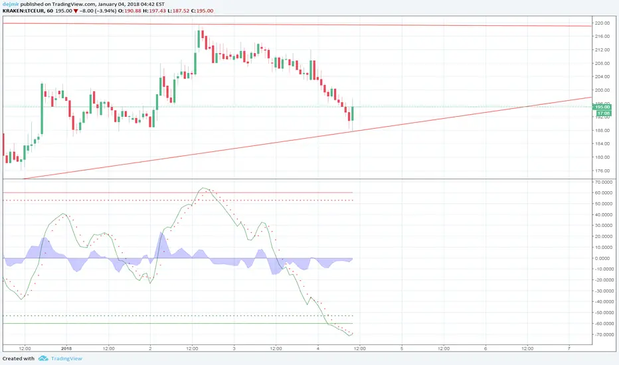Click the 30.0000 indicator scale value
The height and width of the screenshot is (365, 619).
coord(604,226)
